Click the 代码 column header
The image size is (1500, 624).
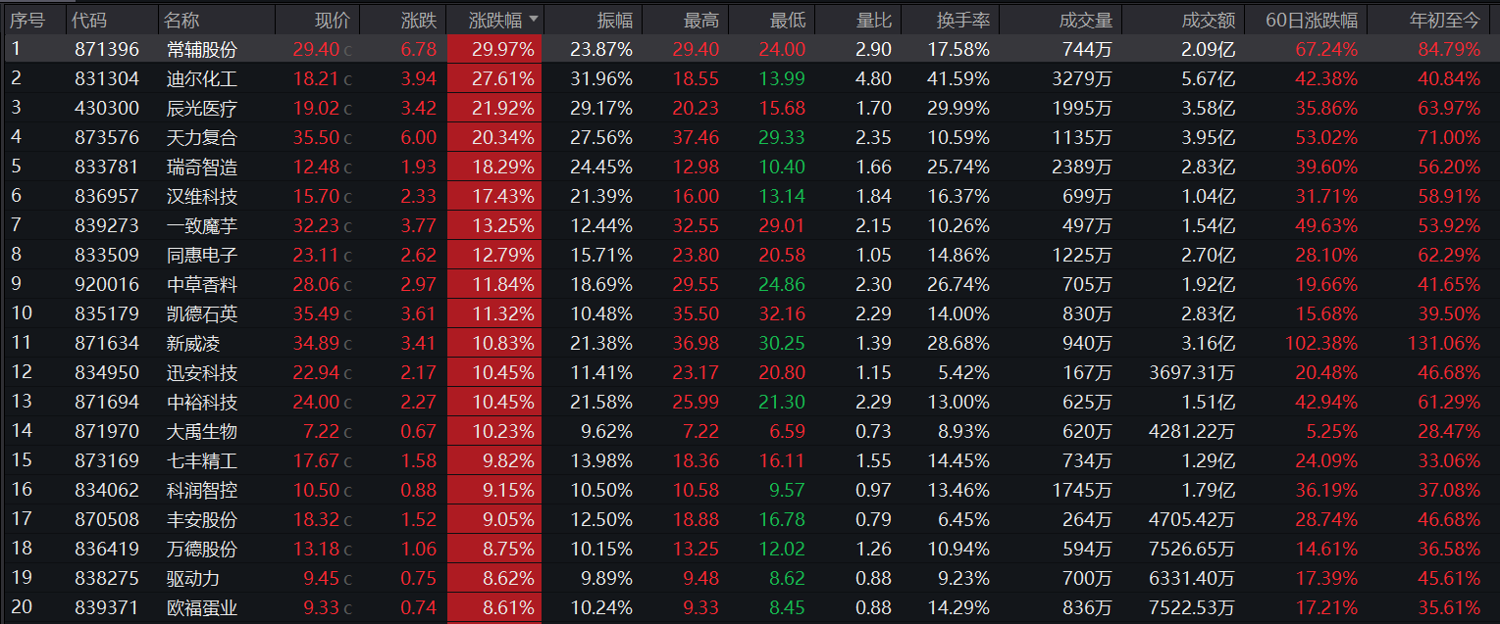[x=90, y=21]
